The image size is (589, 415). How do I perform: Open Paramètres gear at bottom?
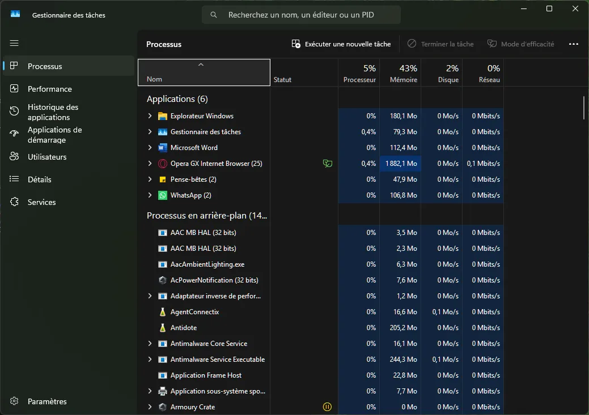(x=14, y=401)
